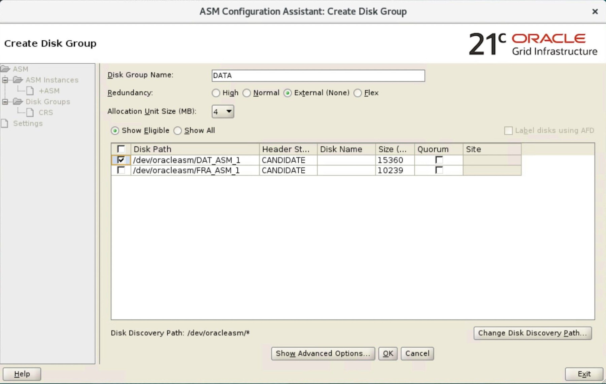The width and height of the screenshot is (606, 384).
Task: Sort by Header Status column header
Action: (x=288, y=149)
